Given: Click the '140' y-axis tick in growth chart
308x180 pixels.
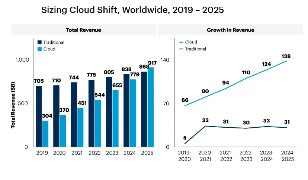Looking at the screenshot, I should click(165, 60).
